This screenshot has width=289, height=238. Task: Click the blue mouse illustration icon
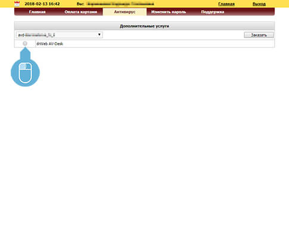pos(25,67)
